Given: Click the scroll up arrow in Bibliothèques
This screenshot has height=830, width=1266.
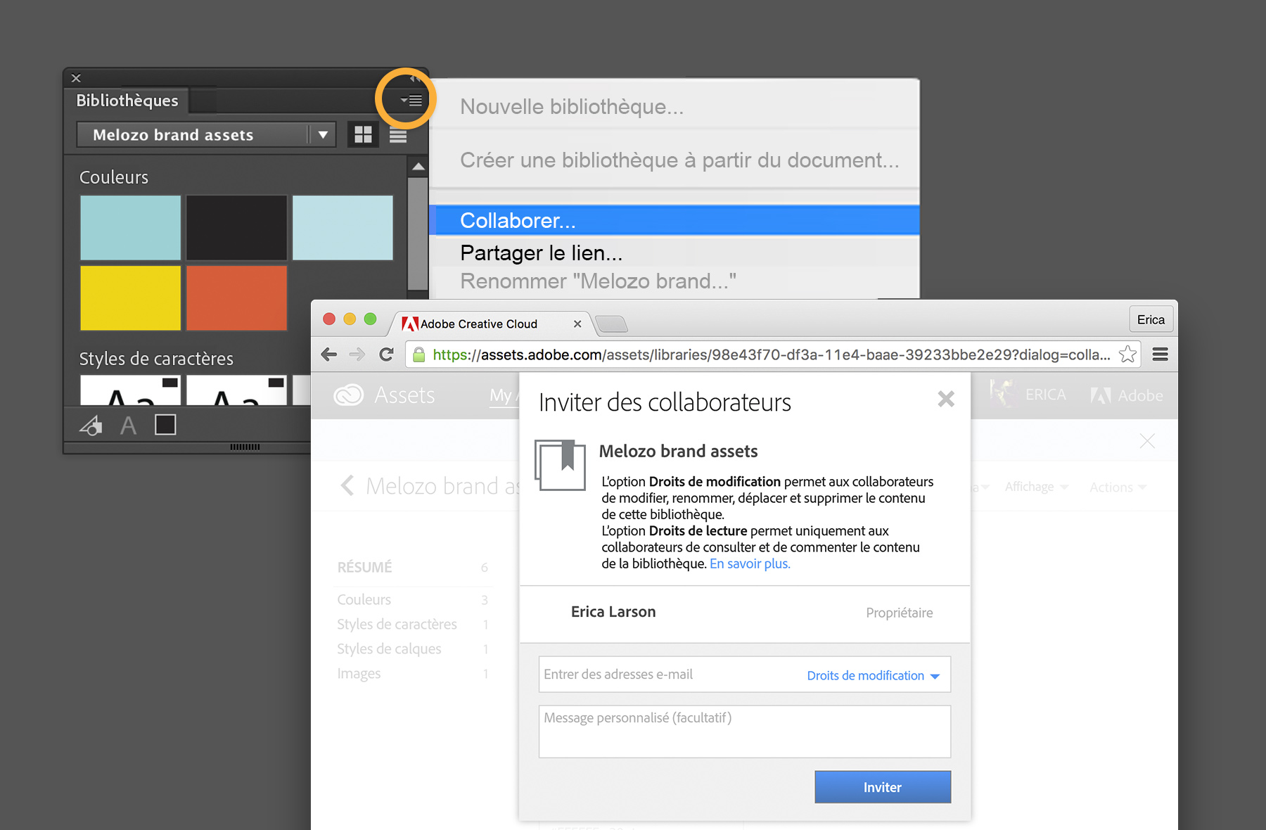Looking at the screenshot, I should click(x=418, y=167).
